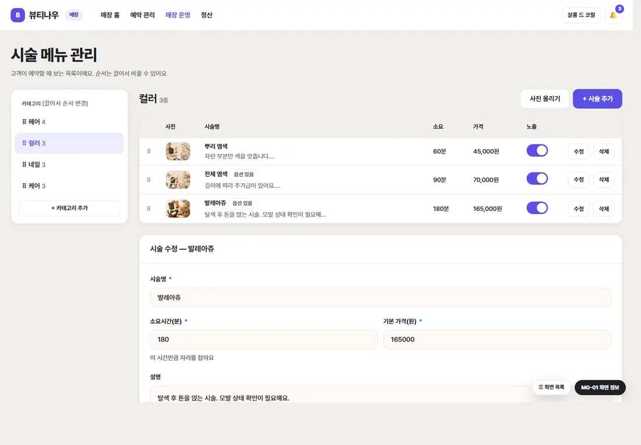Turn off the 노출 switch for 발레아쥬
The width and height of the screenshot is (641, 445).
click(537, 208)
